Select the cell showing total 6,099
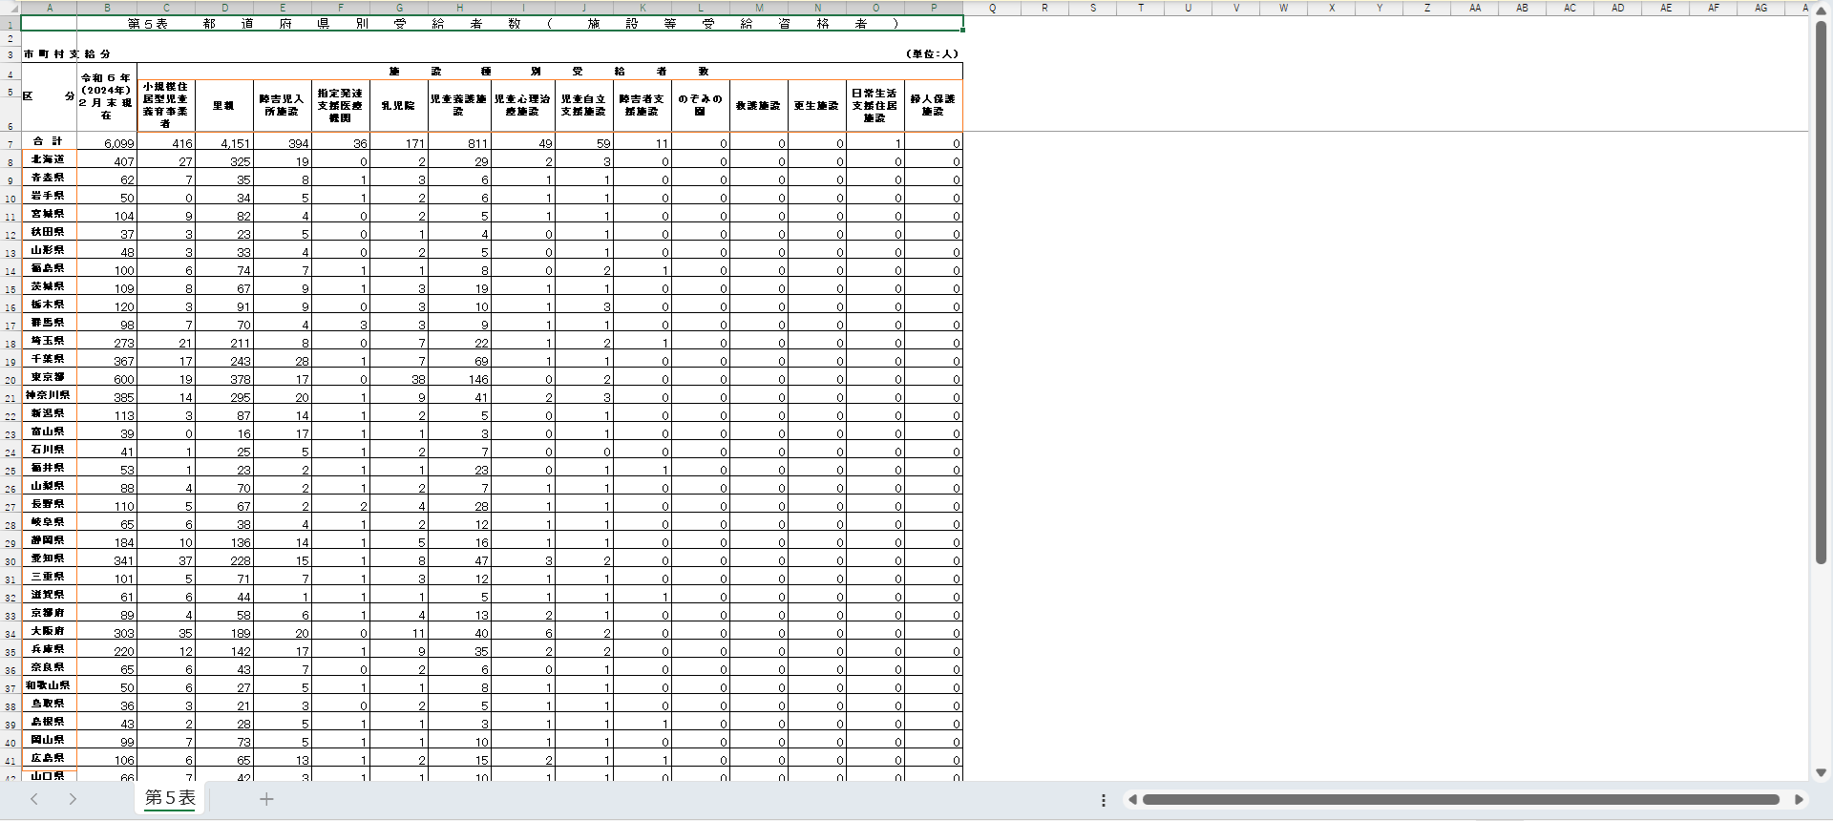The image size is (1833, 821). coord(107,143)
